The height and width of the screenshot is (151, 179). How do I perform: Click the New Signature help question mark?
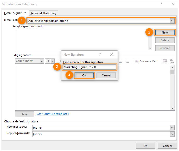pos(100,54)
